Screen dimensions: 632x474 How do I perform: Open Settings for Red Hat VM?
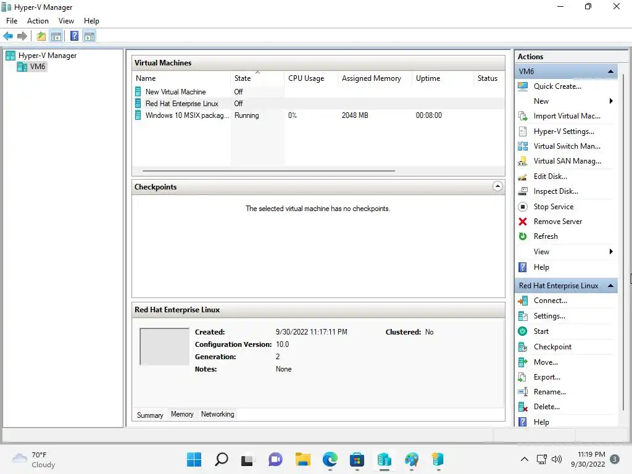point(549,316)
